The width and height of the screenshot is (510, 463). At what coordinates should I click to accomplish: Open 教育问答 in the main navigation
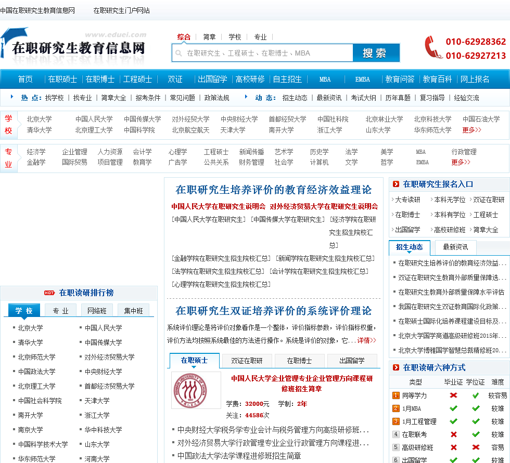point(400,79)
